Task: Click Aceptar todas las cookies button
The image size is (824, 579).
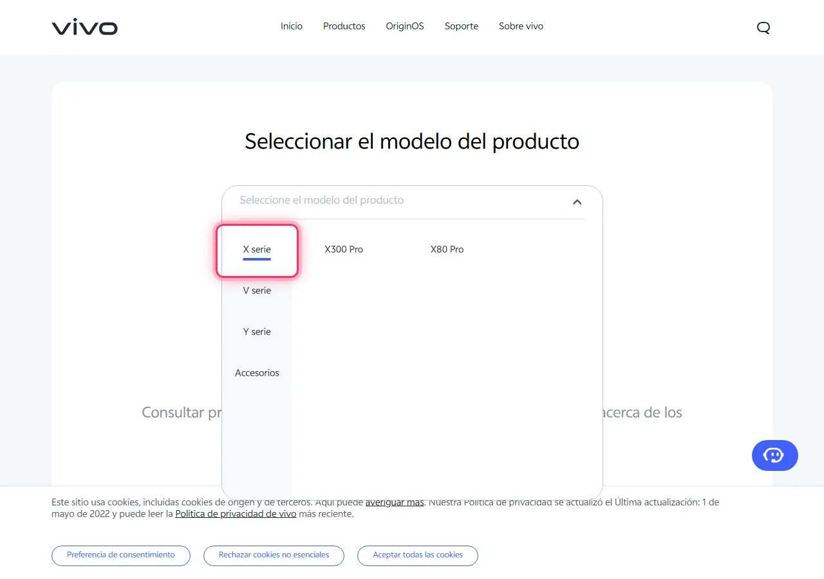Action: [x=418, y=555]
